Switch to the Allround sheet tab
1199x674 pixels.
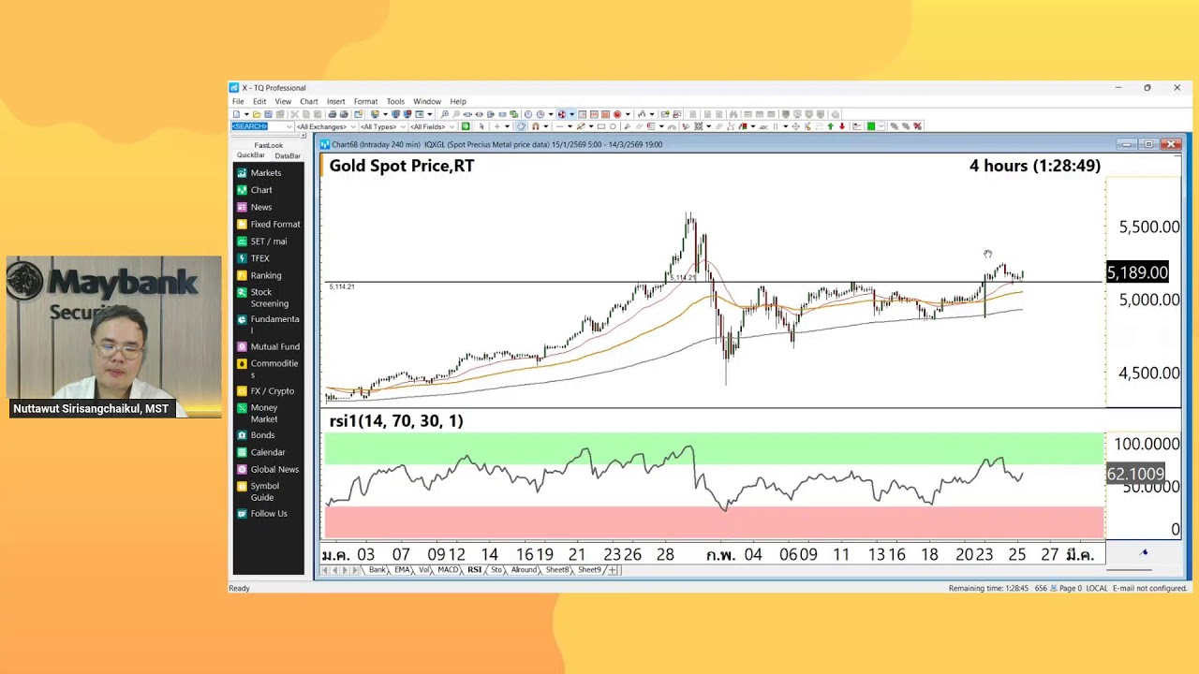pos(524,570)
